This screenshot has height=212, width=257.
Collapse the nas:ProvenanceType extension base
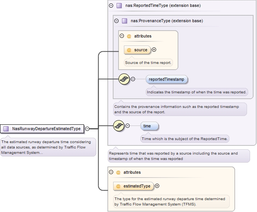click(x=117, y=21)
